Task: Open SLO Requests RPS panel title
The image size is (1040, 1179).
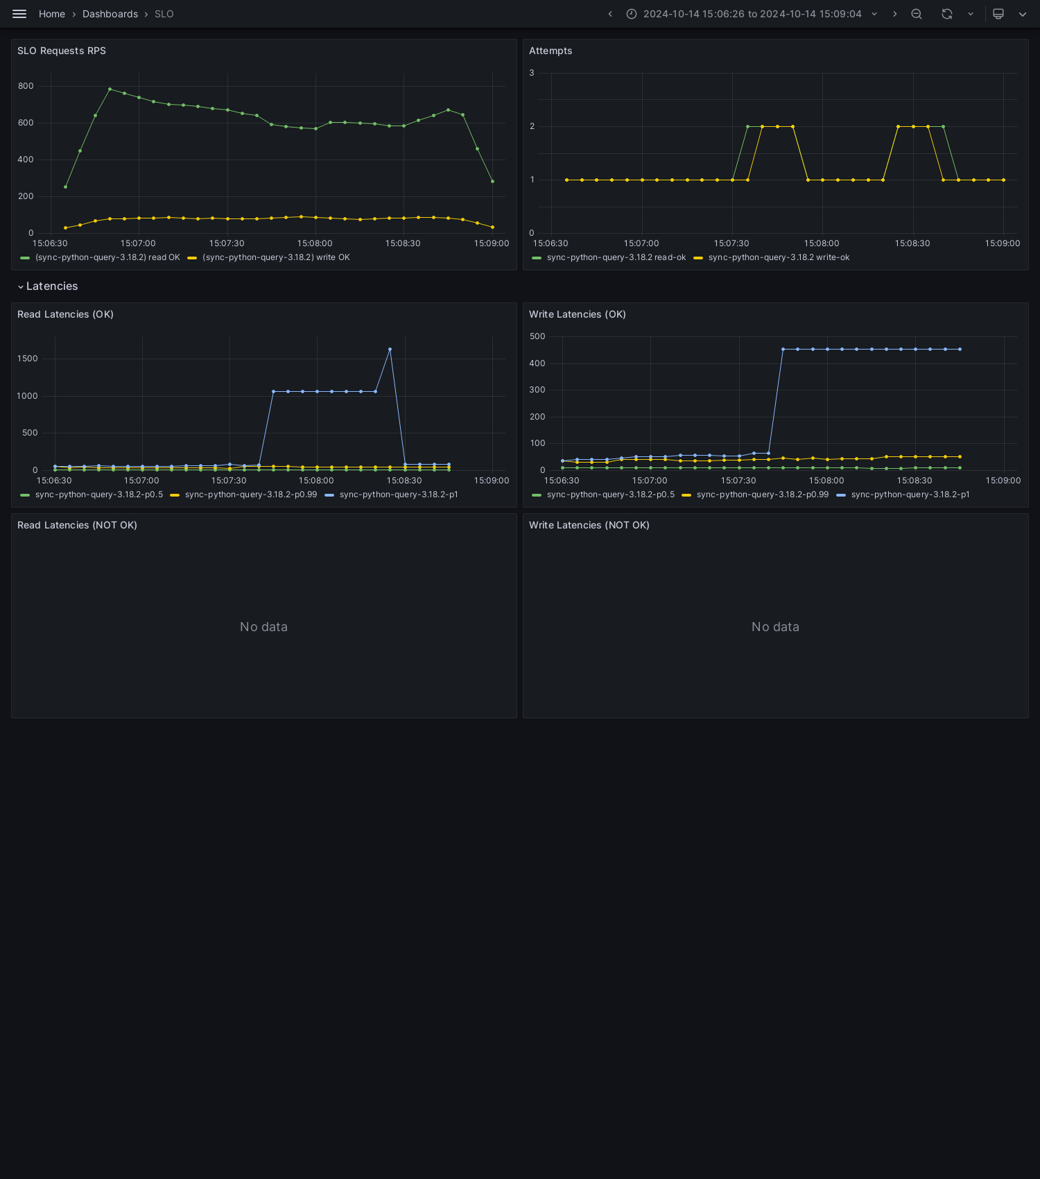Action: click(x=62, y=51)
